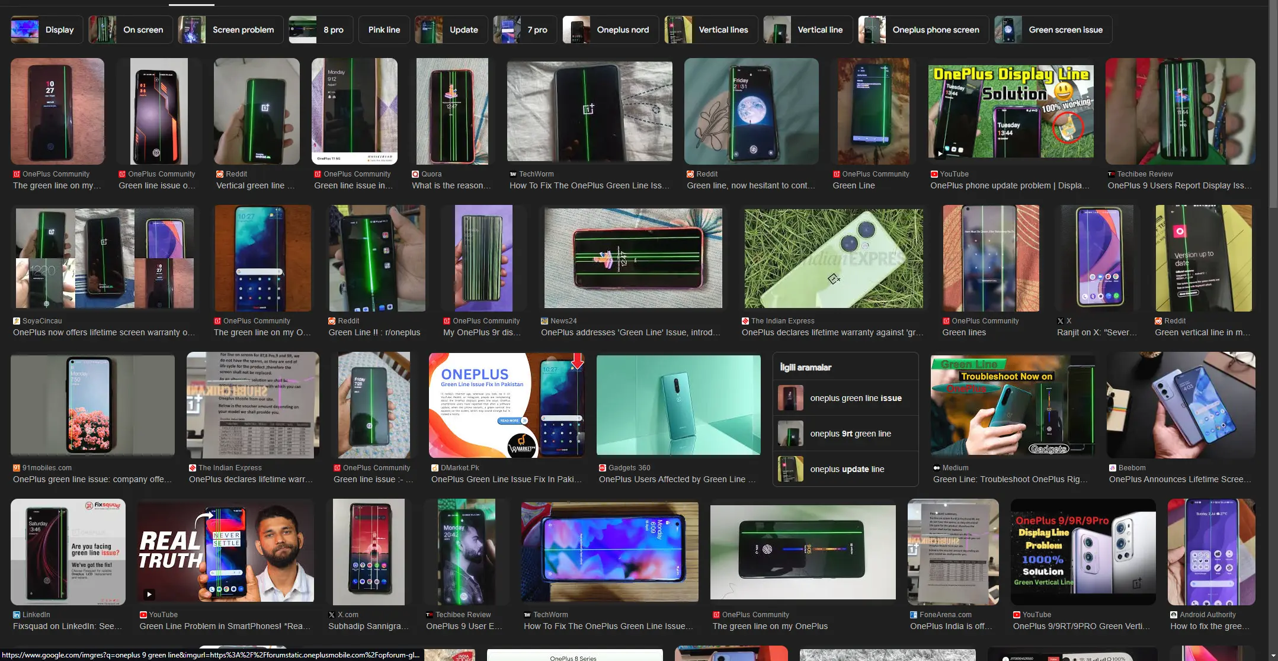Click 'Green Line Problem in SmartPhones!' title
The image size is (1278, 661).
tap(225, 626)
